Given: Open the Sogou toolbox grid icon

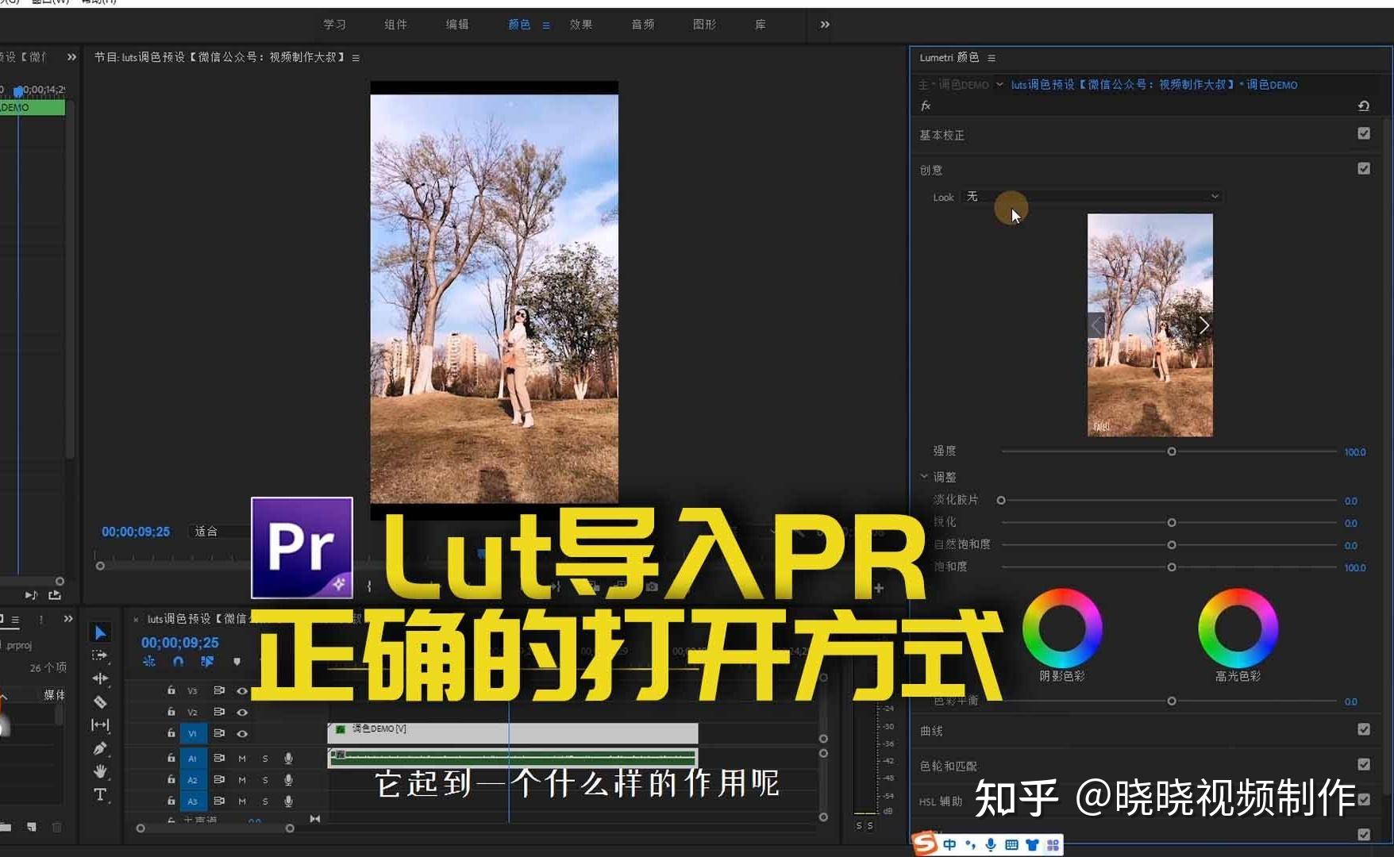Looking at the screenshot, I should pos(1053,845).
